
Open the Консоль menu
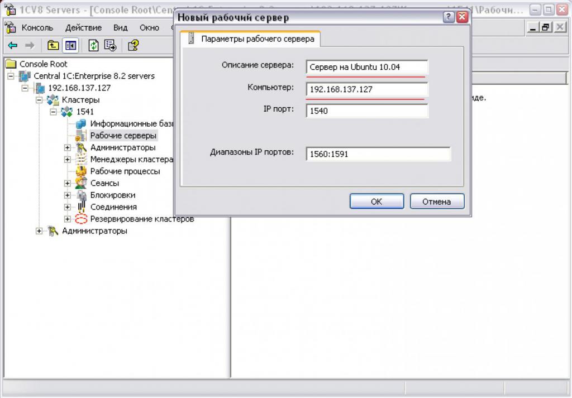tap(37, 28)
